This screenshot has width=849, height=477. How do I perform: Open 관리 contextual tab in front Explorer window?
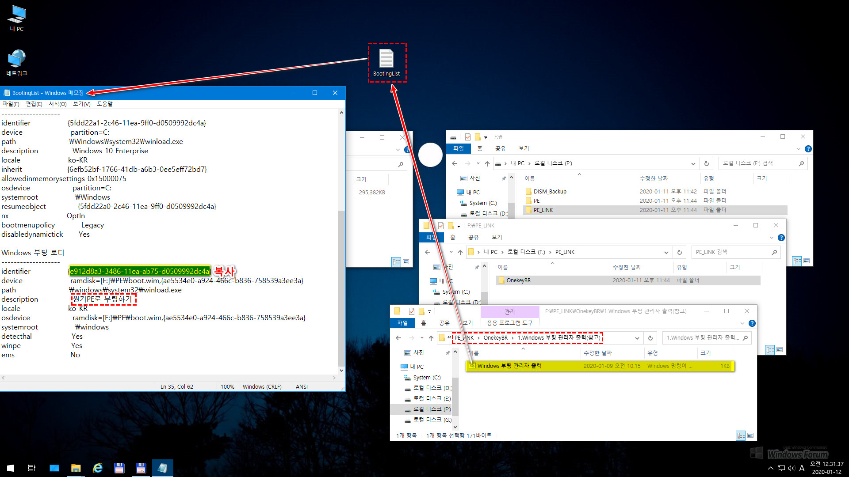(x=510, y=312)
